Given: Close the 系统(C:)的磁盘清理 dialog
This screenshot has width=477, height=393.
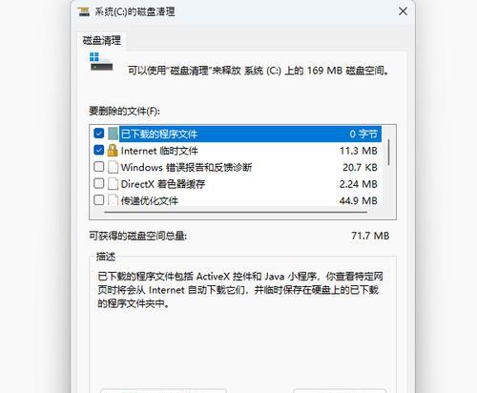Looking at the screenshot, I should tap(403, 11).
